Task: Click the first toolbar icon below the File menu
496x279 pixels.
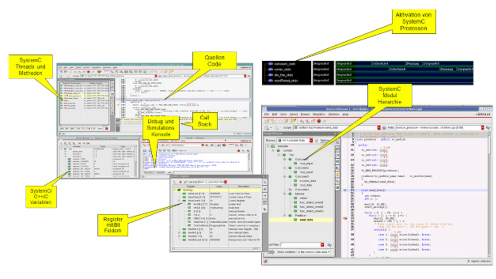Action: (x=268, y=122)
